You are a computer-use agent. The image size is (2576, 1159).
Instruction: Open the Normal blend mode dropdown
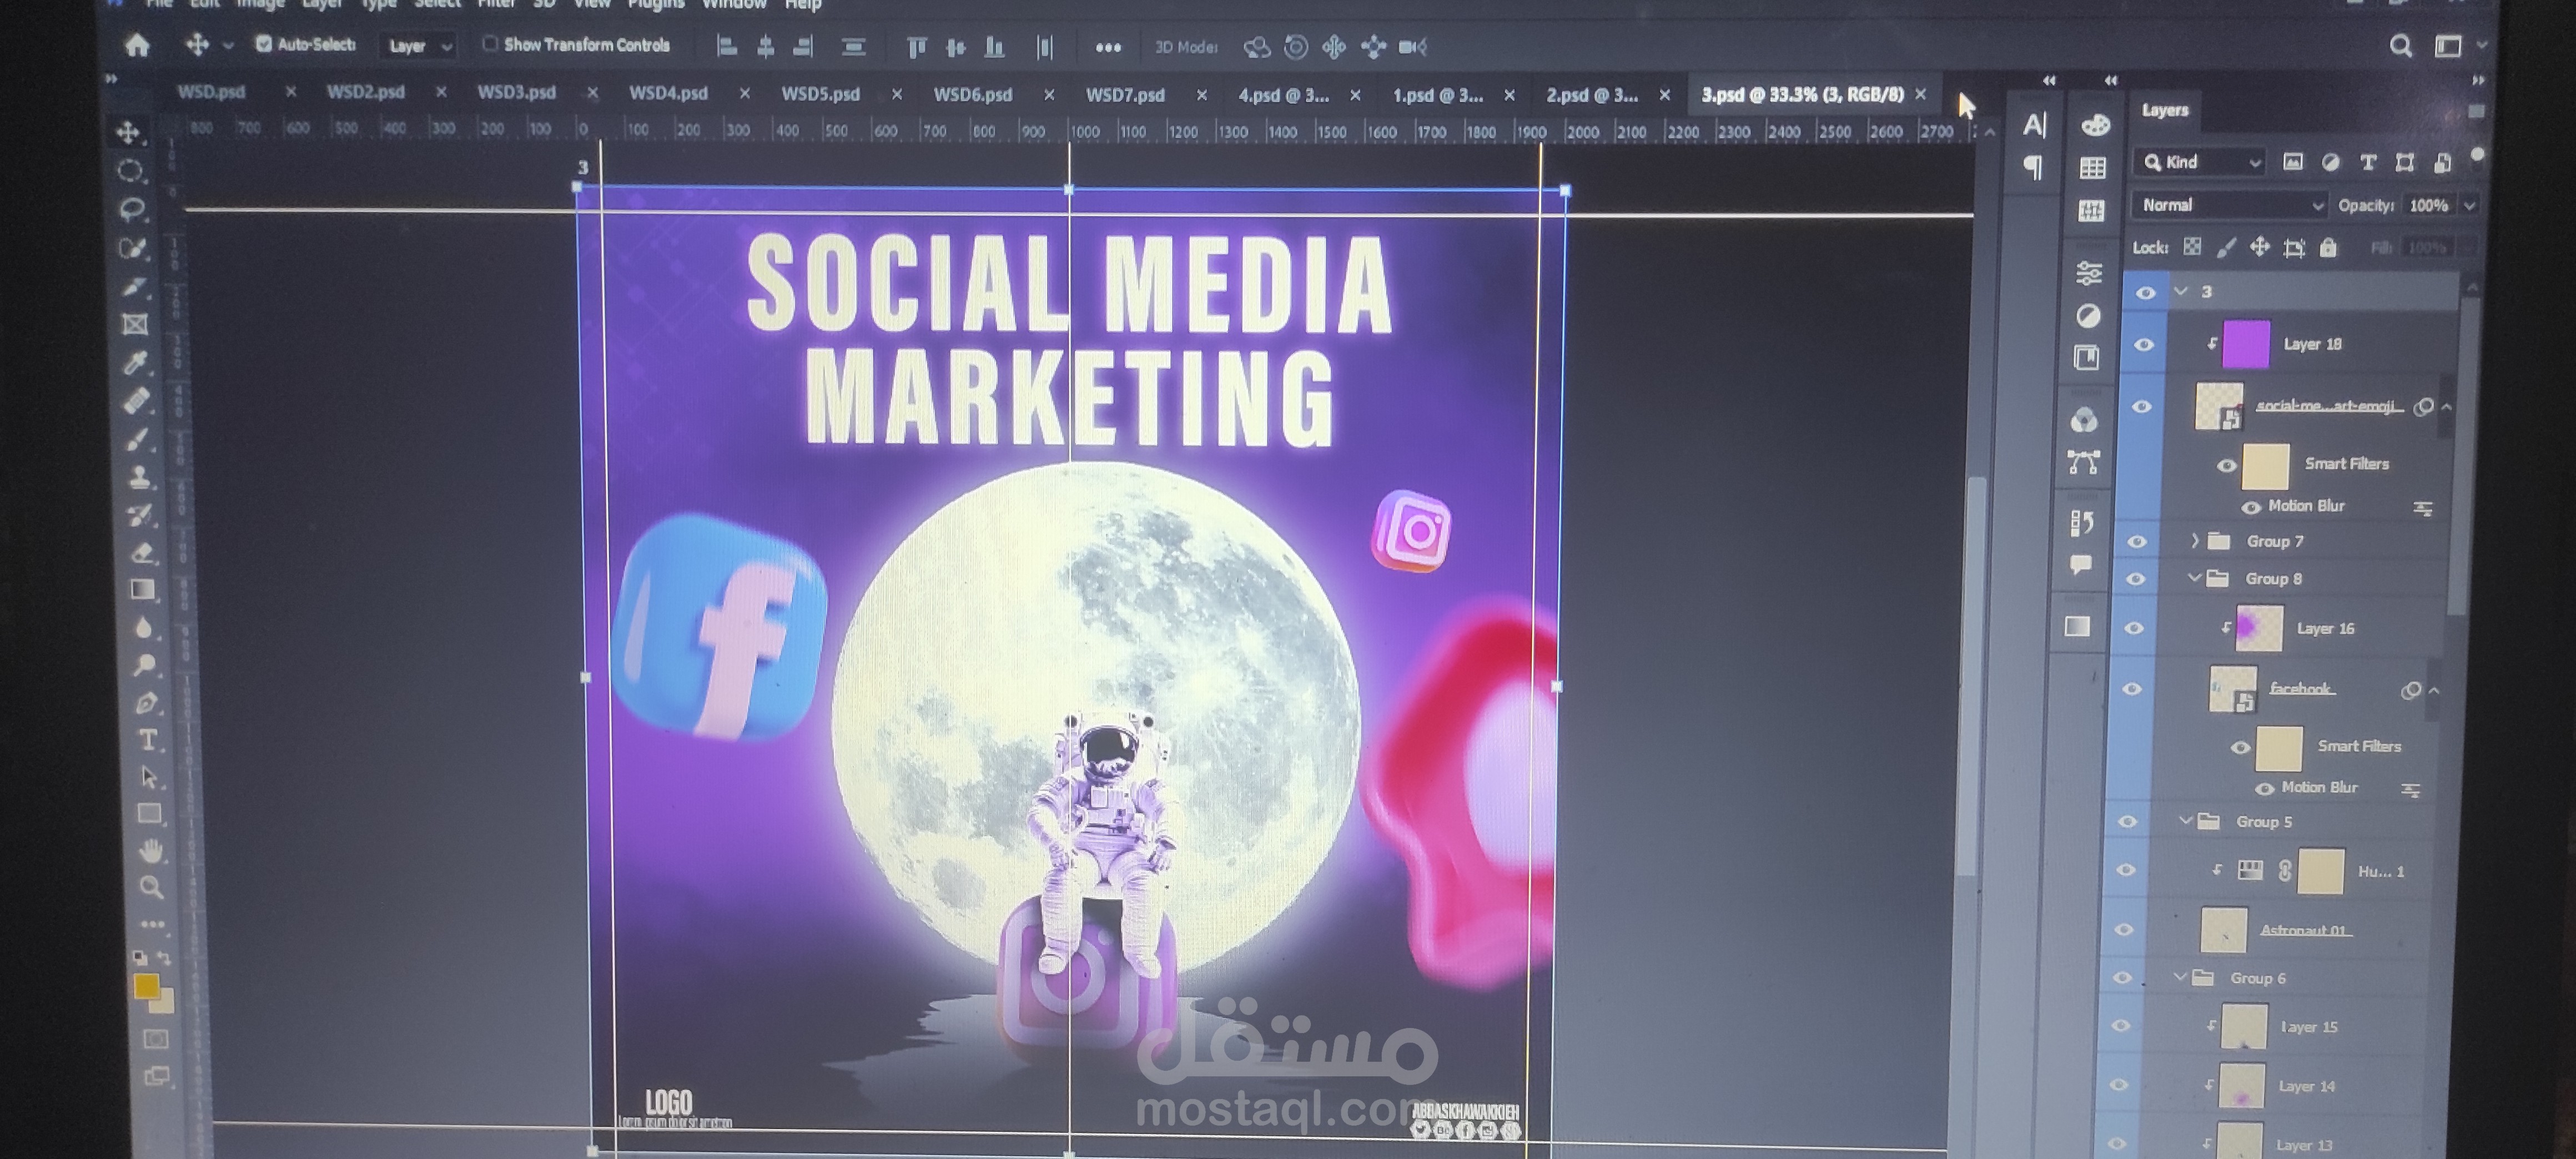[2230, 205]
